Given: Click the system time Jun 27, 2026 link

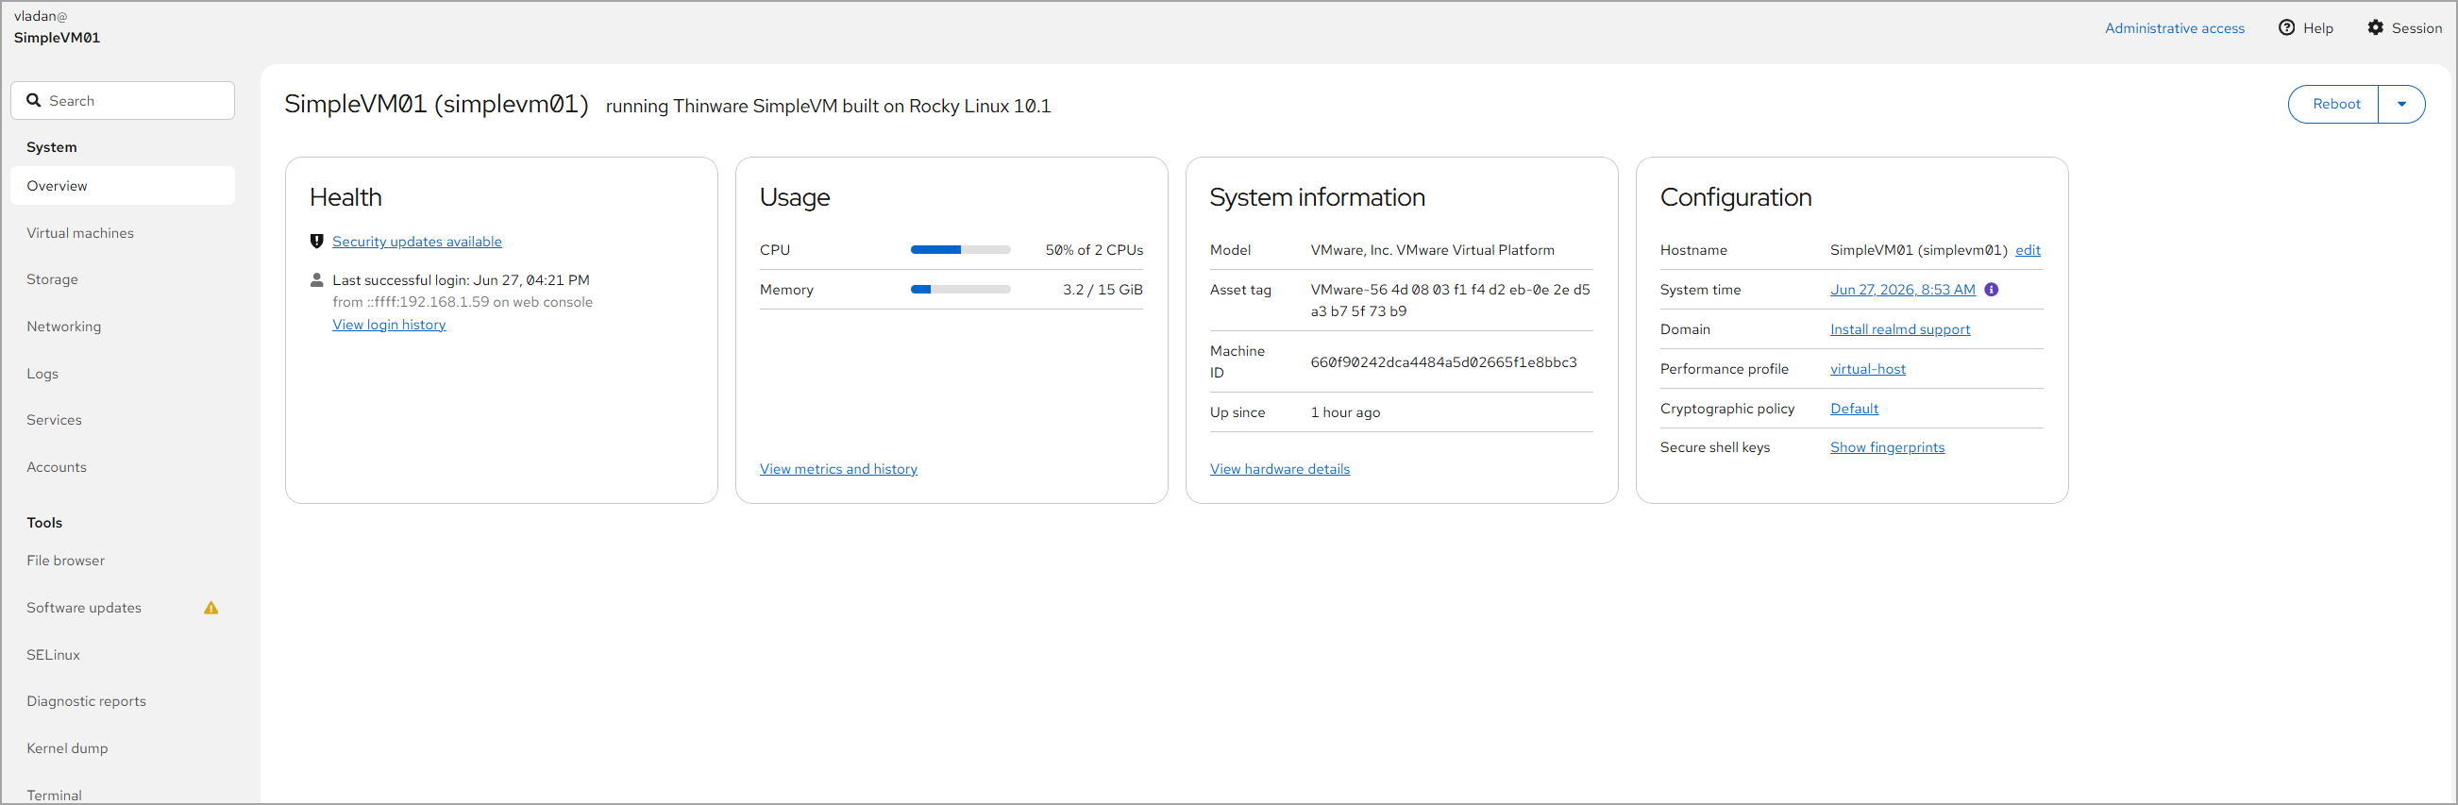Looking at the screenshot, I should [1903, 290].
